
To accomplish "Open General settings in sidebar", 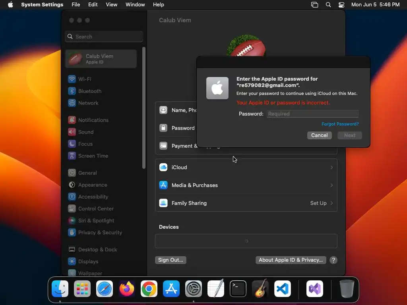I will coord(82,173).
